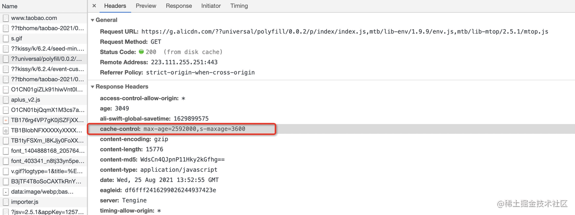Click the TB1BlobNFXXXXXyXXXX image icon
Screen dimensions: 575x215
point(6,130)
